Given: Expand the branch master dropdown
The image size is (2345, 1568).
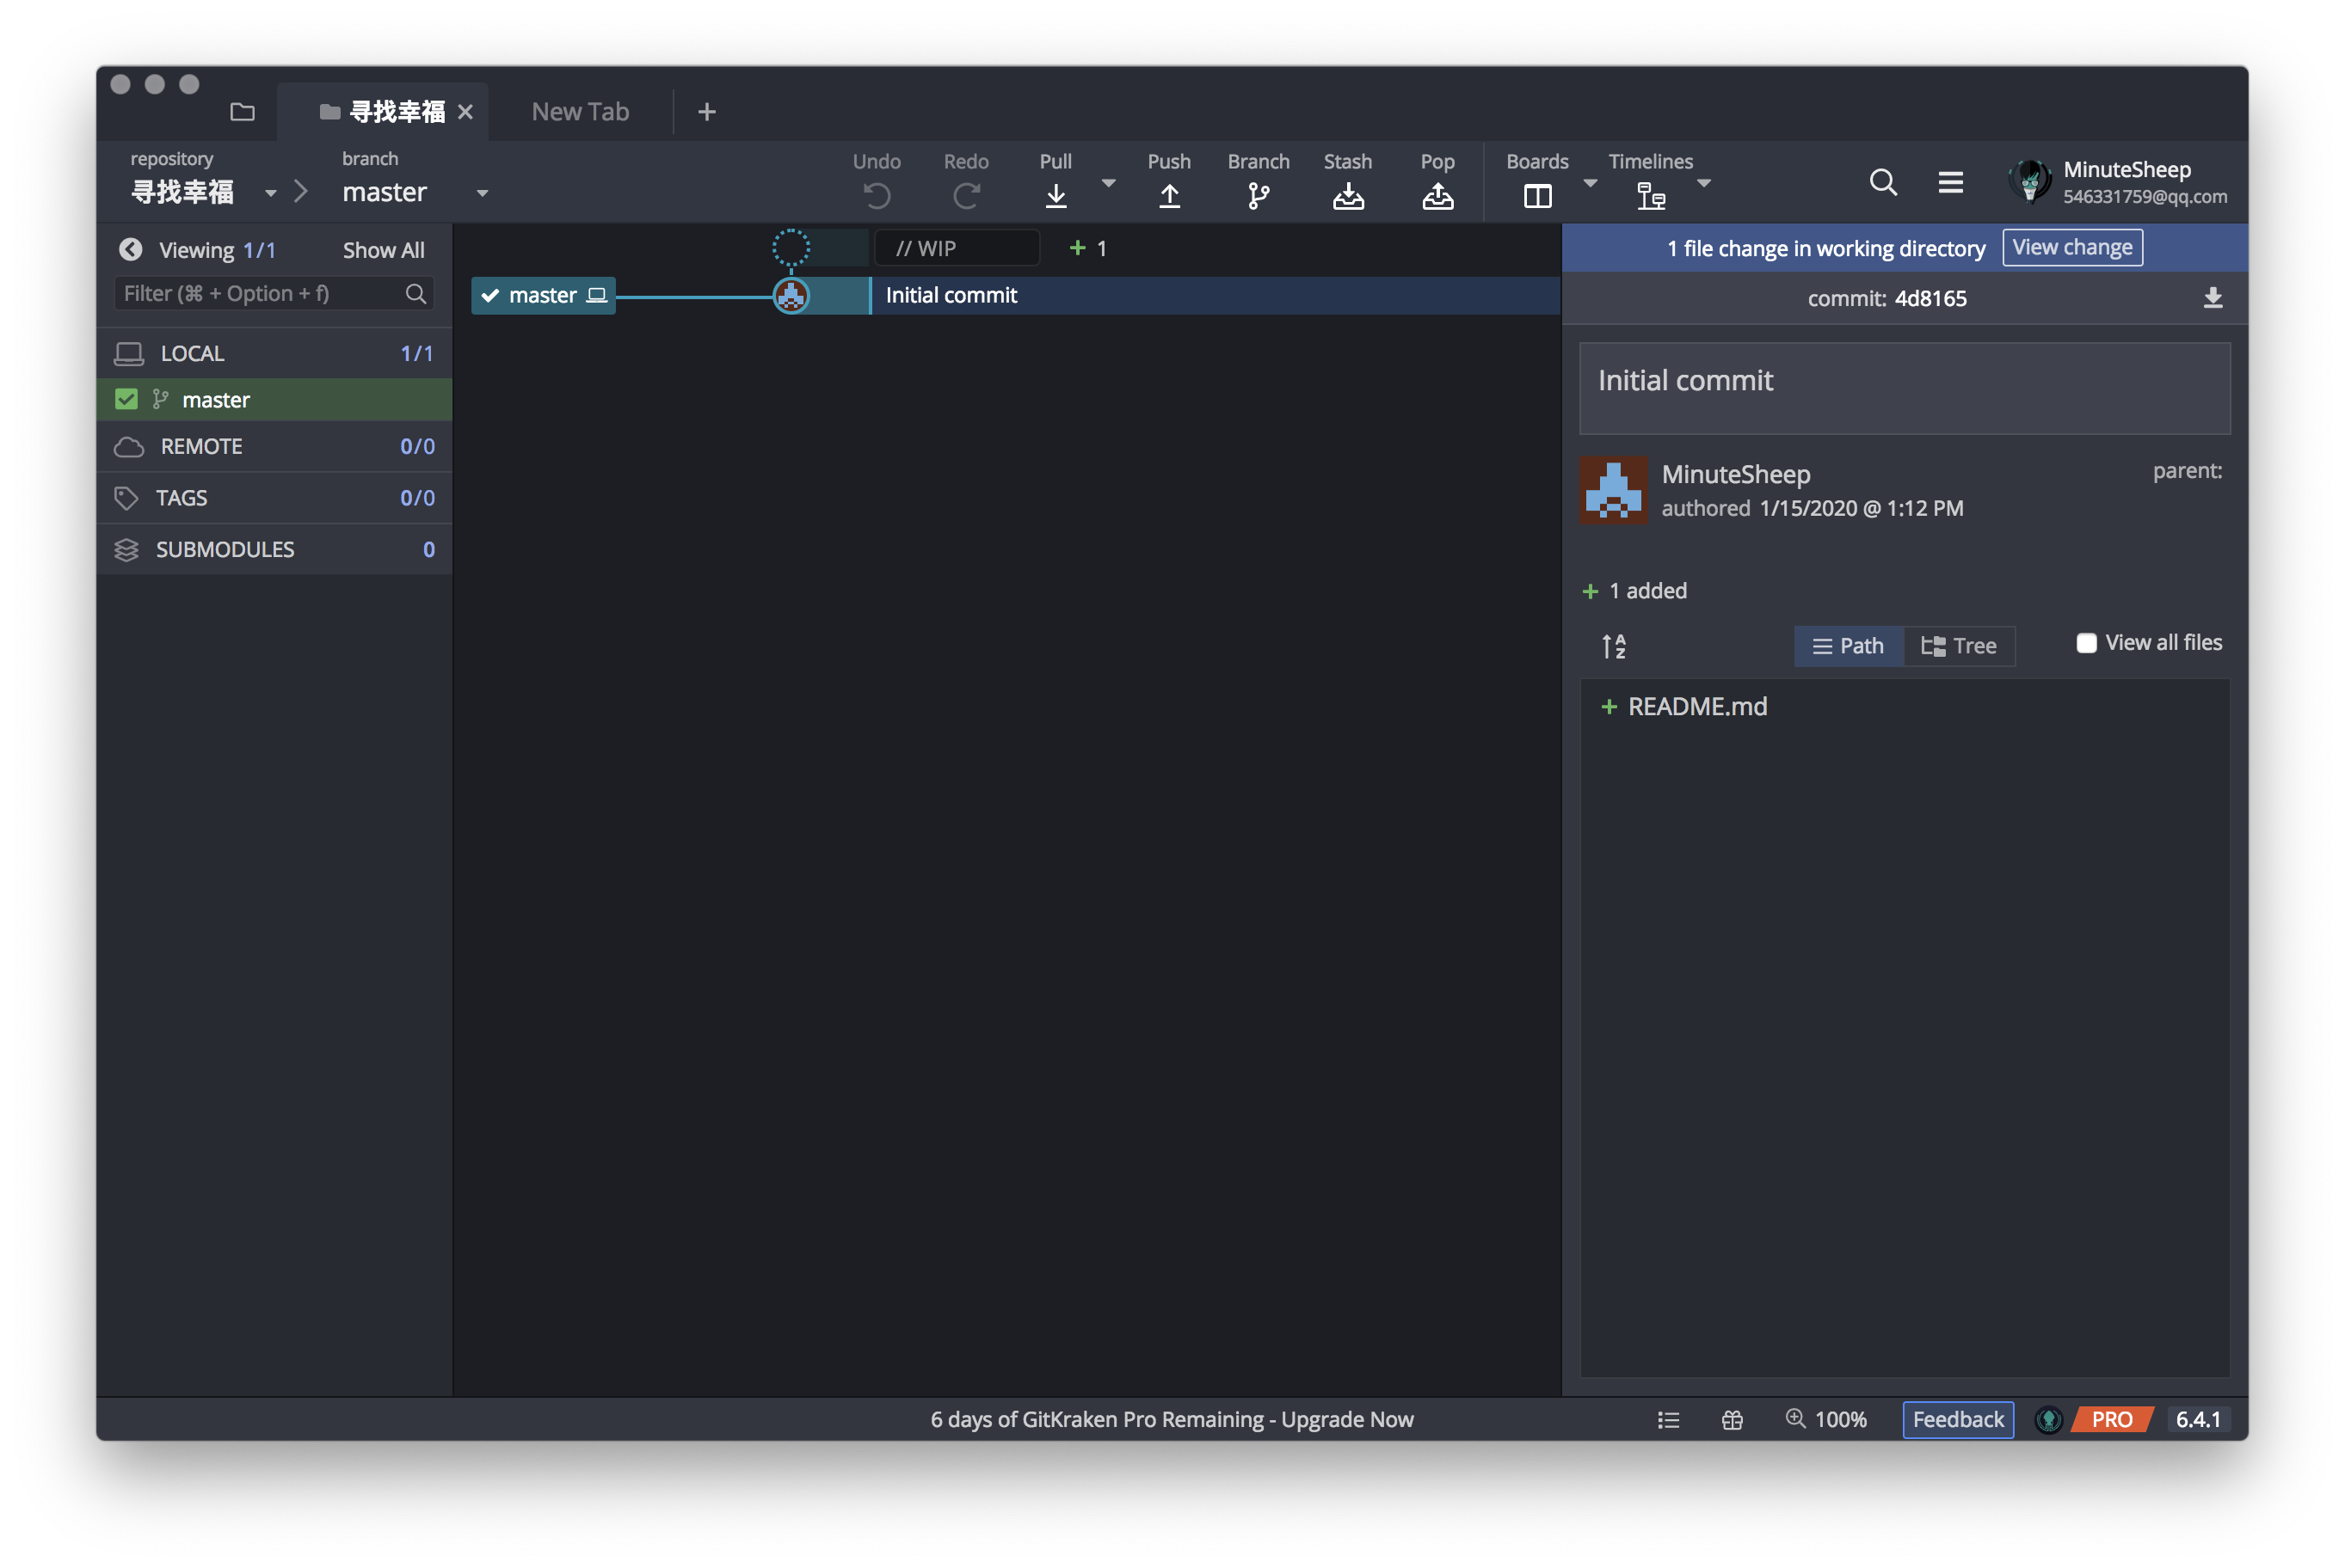Looking at the screenshot, I should (x=483, y=193).
